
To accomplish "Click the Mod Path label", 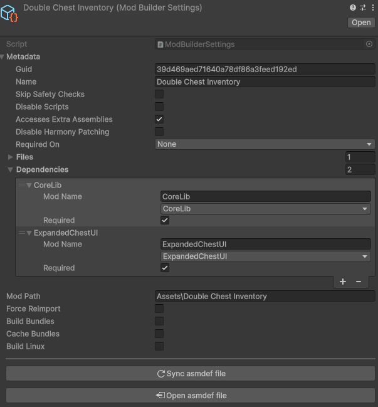I will (x=23, y=296).
